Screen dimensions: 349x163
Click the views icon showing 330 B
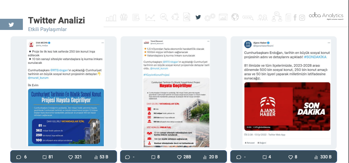click(316, 157)
